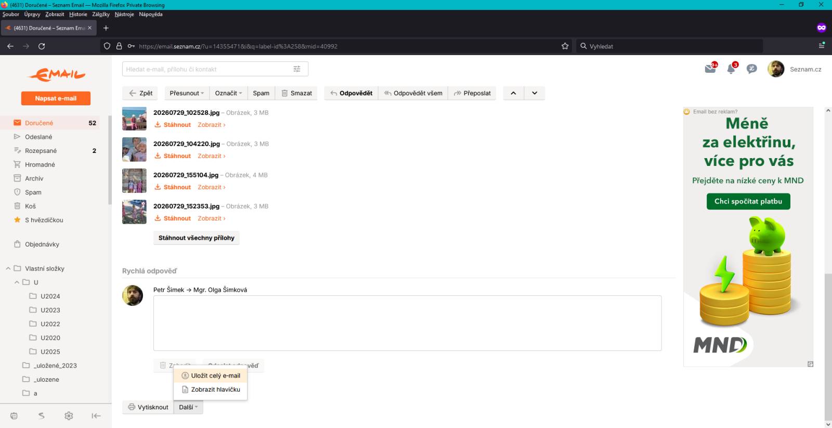Click the Firefox Vyhledat search box
Screen dimensions: 832x428
tap(669, 46)
